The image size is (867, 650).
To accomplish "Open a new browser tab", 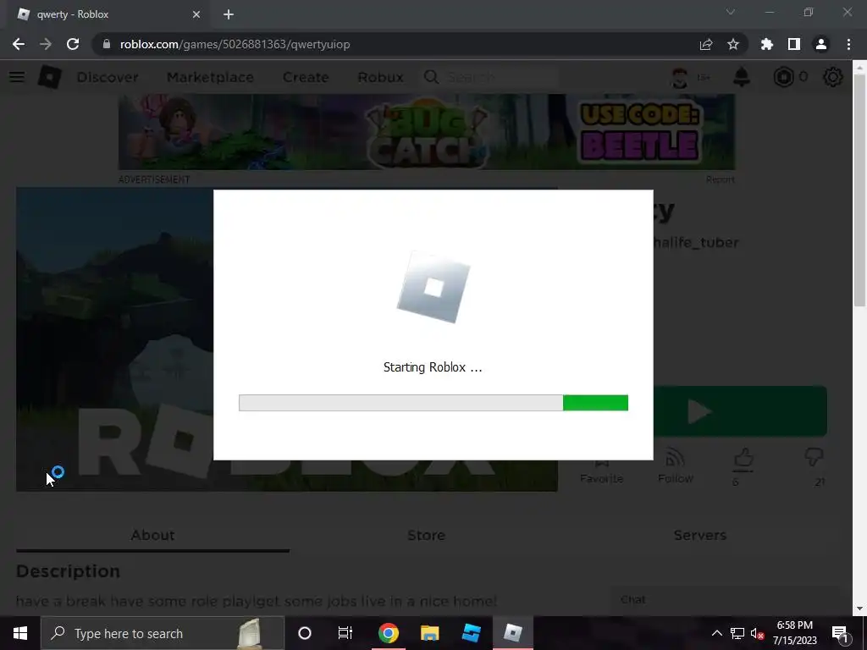I will pos(229,14).
